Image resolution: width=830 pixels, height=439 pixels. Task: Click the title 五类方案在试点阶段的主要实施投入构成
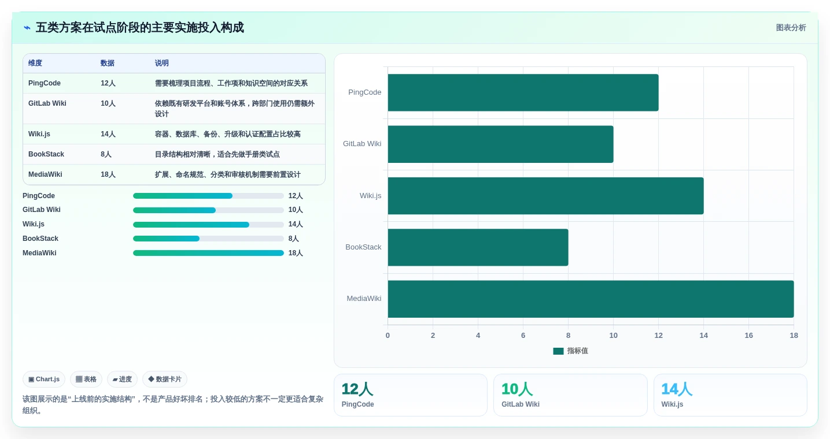(140, 28)
